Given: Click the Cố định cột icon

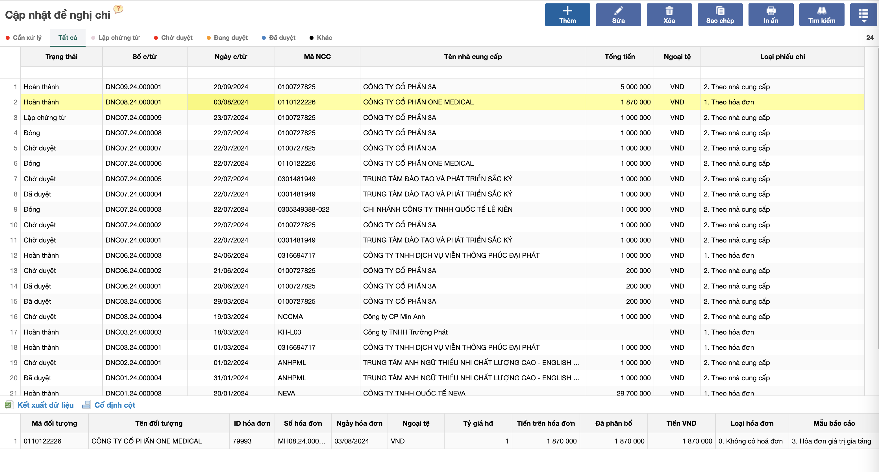Looking at the screenshot, I should tap(87, 405).
